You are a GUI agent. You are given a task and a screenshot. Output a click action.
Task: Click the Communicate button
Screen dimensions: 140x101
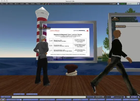point(13,100)
